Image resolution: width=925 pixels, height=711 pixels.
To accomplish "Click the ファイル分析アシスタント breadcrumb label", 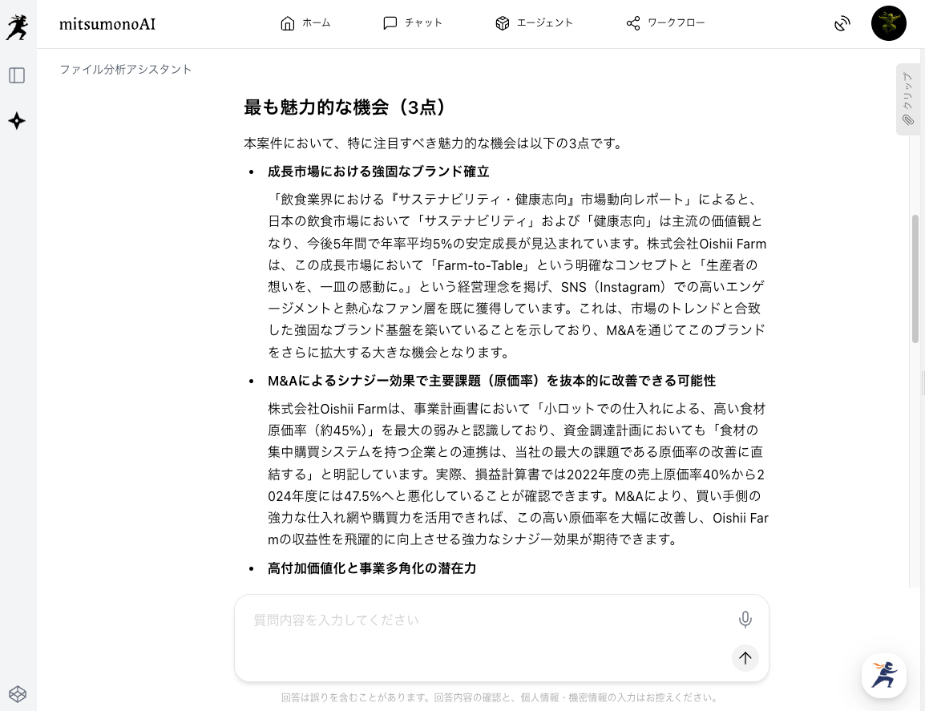I will (x=126, y=69).
